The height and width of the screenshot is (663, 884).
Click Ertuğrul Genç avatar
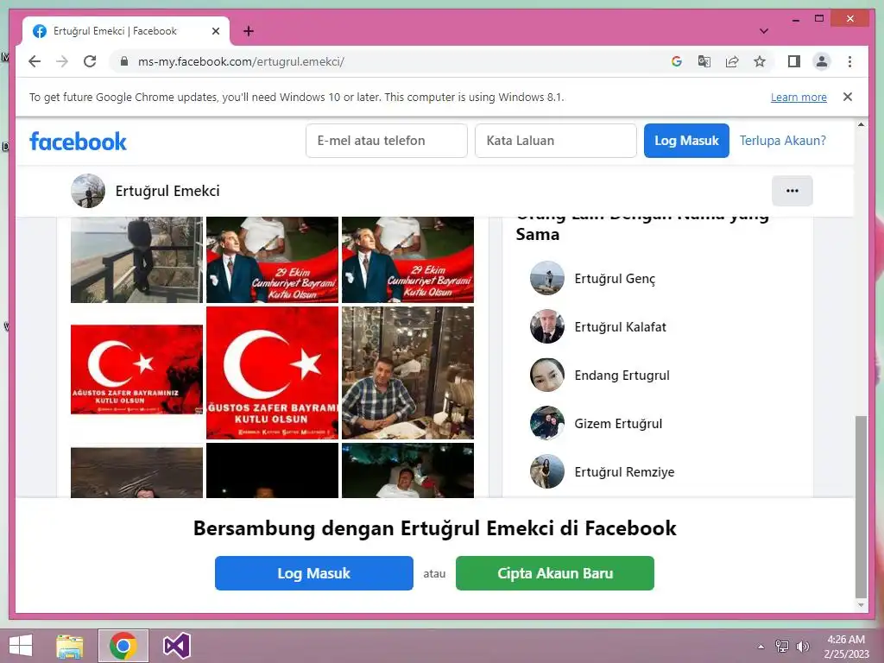click(x=546, y=278)
